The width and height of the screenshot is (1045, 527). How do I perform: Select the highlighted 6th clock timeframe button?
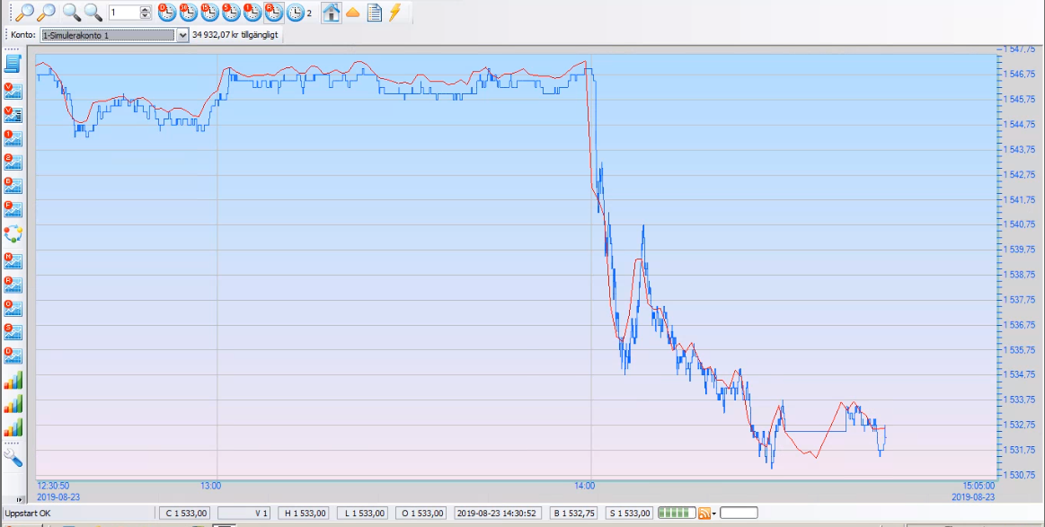274,13
